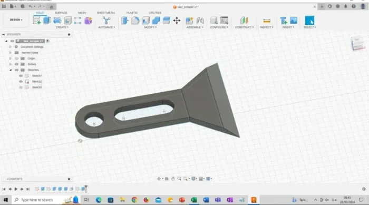369x205 pixels.
Task: Collapse the Sketches folder
Action: click(x=11, y=70)
